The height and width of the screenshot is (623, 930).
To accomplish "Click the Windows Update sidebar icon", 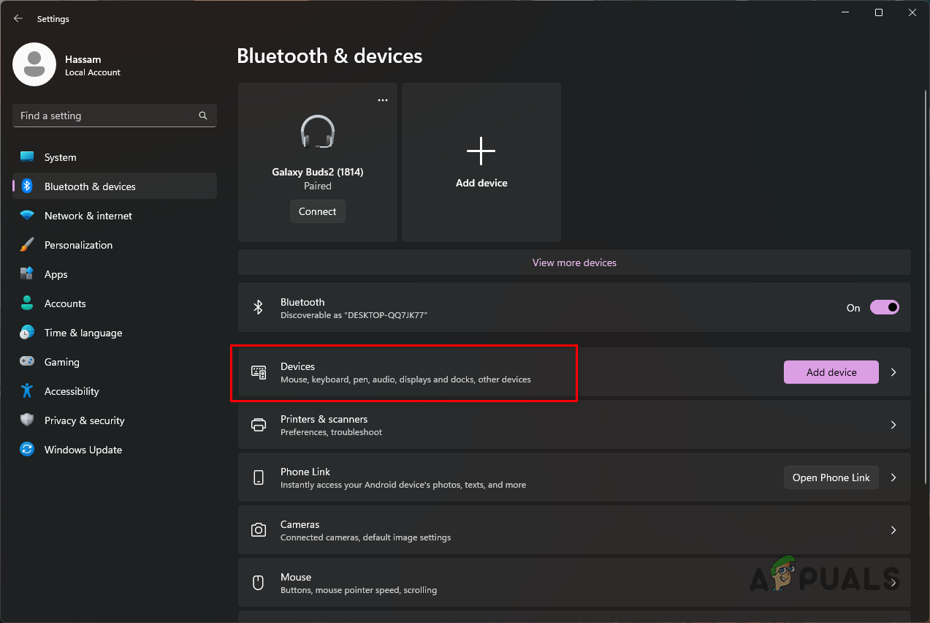I will pyautogui.click(x=27, y=450).
